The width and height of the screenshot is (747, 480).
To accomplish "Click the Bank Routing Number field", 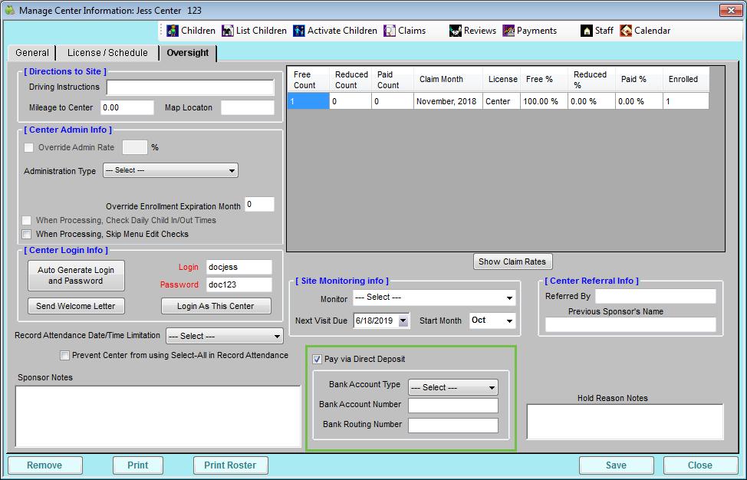I will click(x=453, y=426).
